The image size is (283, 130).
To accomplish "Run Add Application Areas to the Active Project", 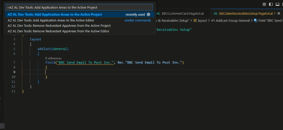I will click(79, 15).
